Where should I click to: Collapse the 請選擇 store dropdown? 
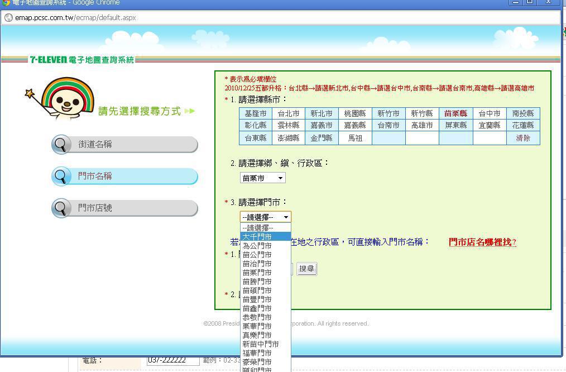click(x=266, y=217)
